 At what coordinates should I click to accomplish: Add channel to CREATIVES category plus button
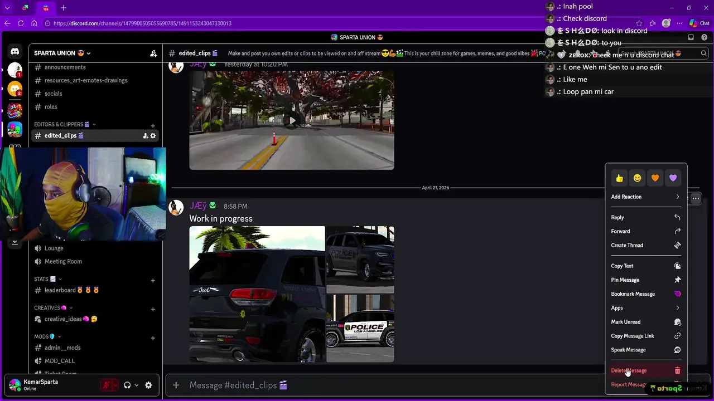[x=153, y=310]
